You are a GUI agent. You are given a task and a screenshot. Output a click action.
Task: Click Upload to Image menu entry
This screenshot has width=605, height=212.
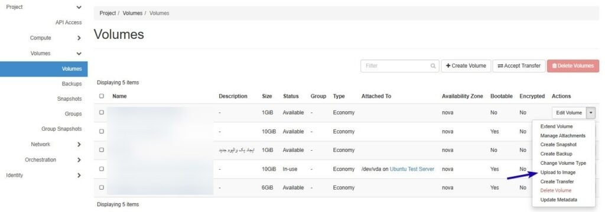558,173
